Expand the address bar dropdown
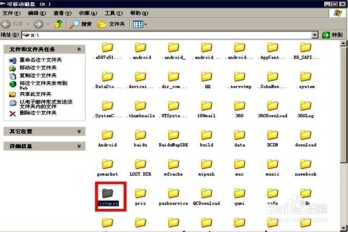 point(315,35)
